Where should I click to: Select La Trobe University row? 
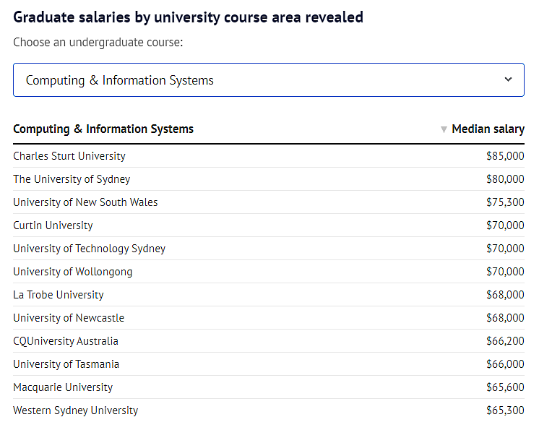pos(269,295)
